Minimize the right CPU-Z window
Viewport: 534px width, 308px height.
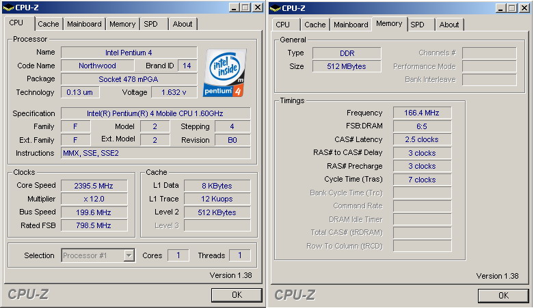pyautogui.click(x=500, y=8)
